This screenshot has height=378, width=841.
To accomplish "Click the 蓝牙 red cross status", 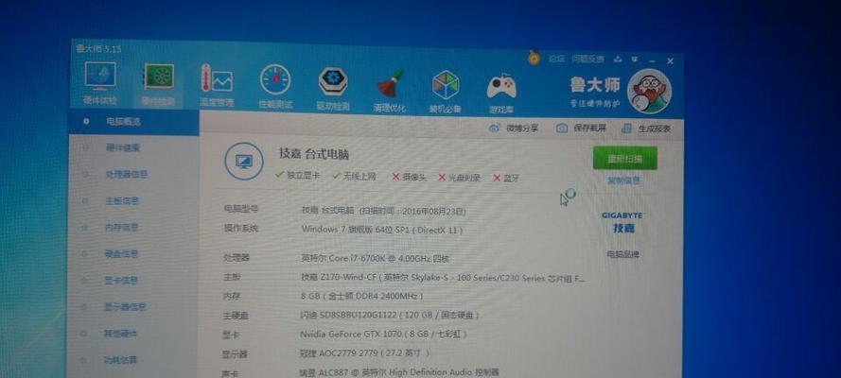I will pyautogui.click(x=506, y=179).
